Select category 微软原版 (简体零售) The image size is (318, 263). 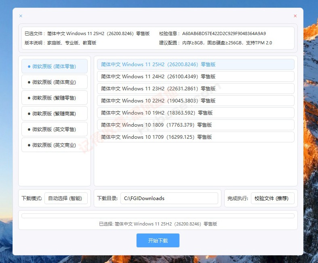(55, 66)
